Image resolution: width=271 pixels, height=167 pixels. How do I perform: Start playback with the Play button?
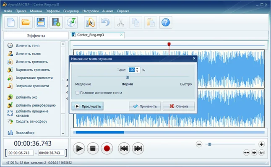(x=79, y=149)
